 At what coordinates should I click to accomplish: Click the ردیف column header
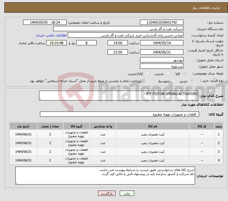[x=218, y=126]
